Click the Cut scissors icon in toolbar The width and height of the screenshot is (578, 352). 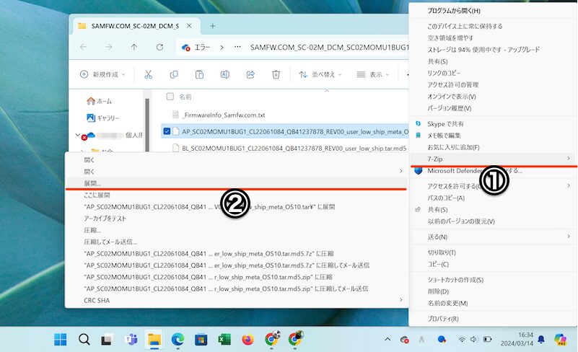click(x=148, y=74)
